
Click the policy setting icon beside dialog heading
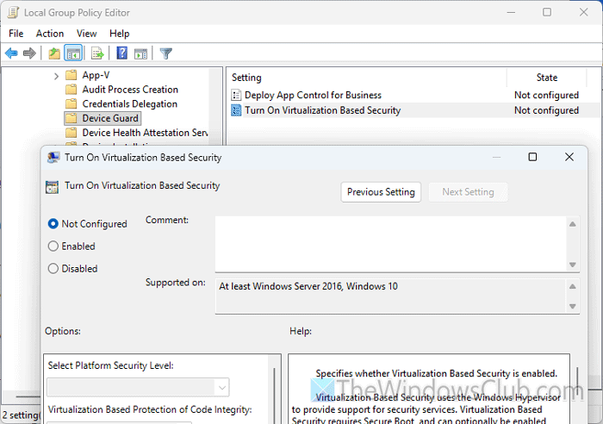(x=52, y=187)
